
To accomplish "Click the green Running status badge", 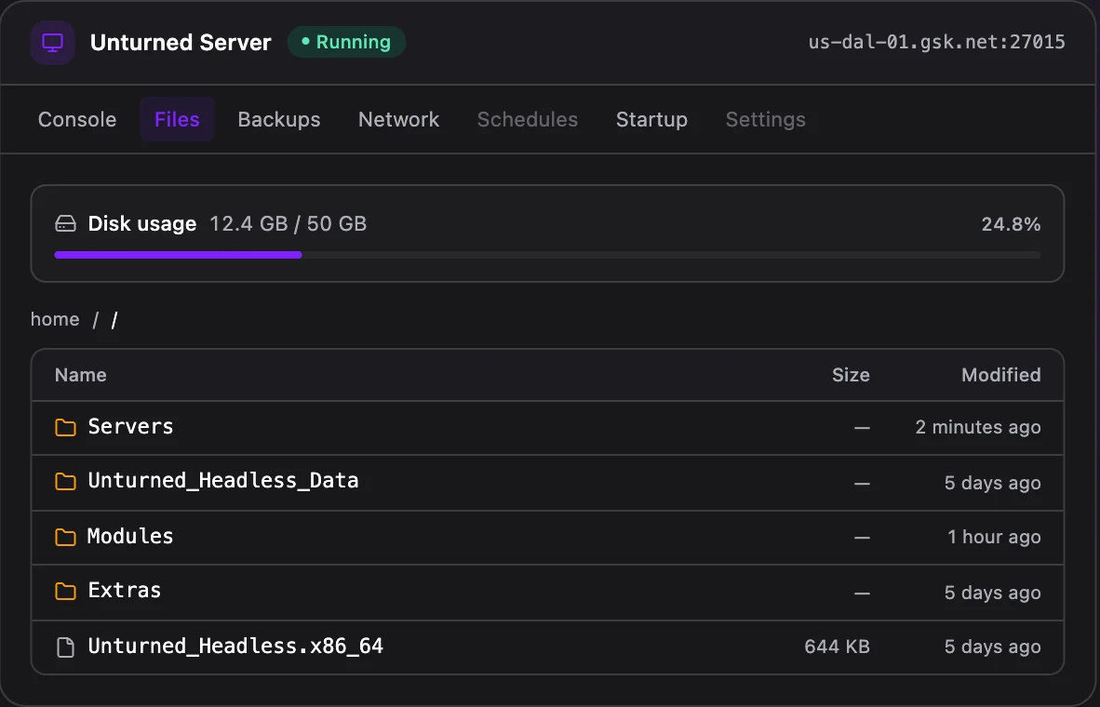I will tap(346, 42).
